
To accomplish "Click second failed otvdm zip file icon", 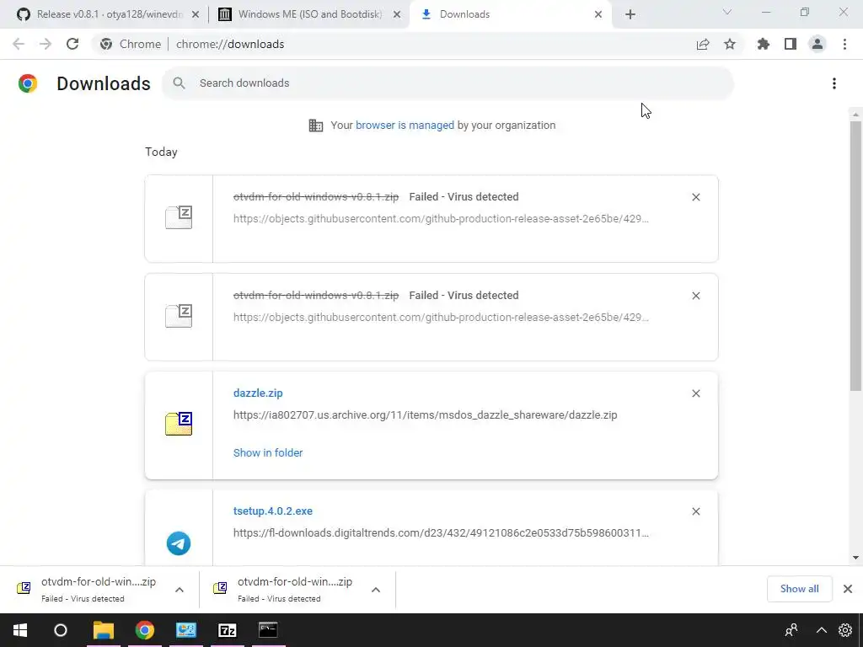I will (179, 316).
